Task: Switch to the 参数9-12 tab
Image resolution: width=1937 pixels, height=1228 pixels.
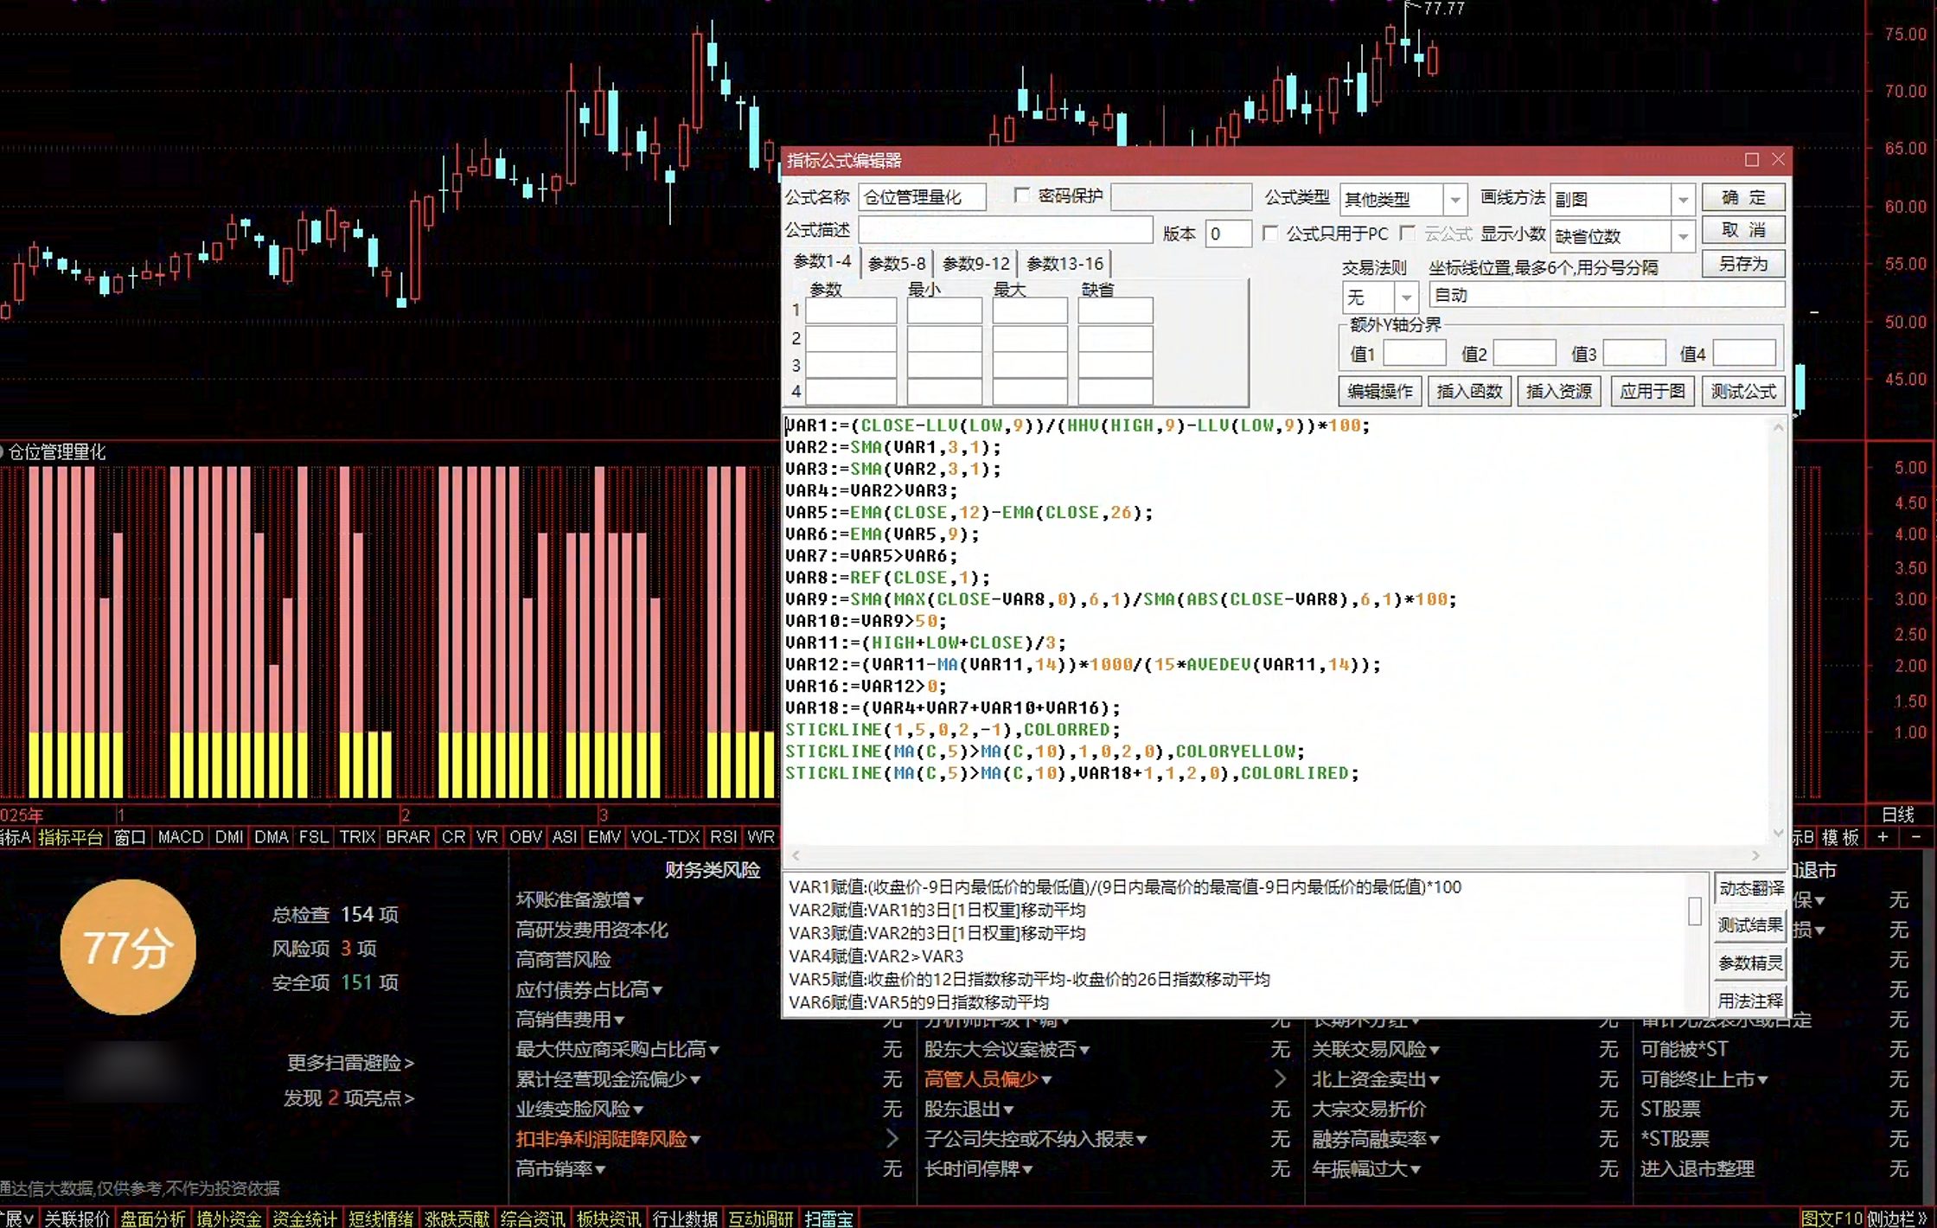Action: coord(976,263)
